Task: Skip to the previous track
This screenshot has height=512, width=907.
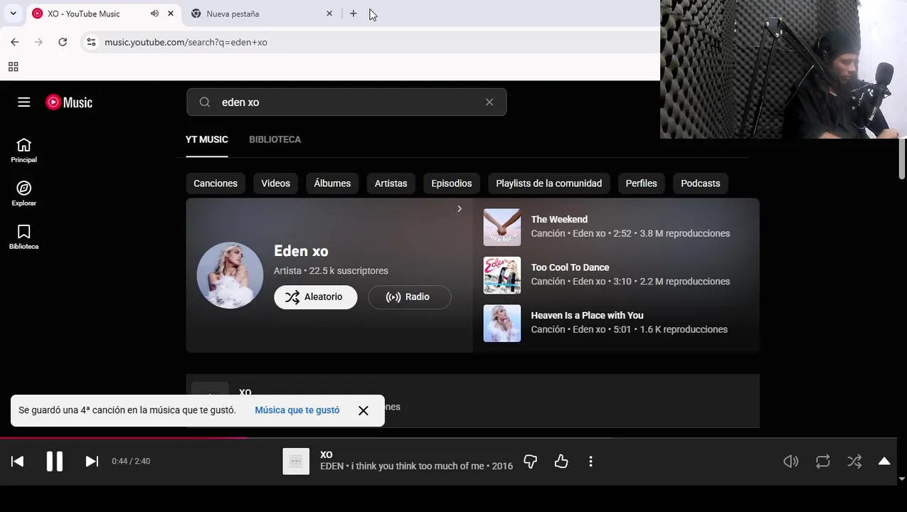Action: click(x=18, y=462)
